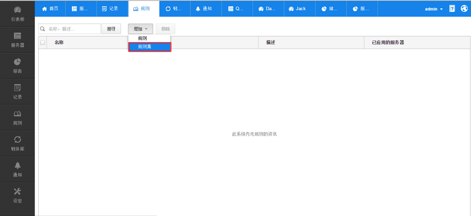
Task: Choose 规则 from the 增加 dropdown menu
Action: [x=150, y=38]
